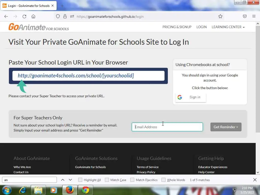
Task: Reload the page with the refresh icon
Action: pyautogui.click(x=24, y=17)
